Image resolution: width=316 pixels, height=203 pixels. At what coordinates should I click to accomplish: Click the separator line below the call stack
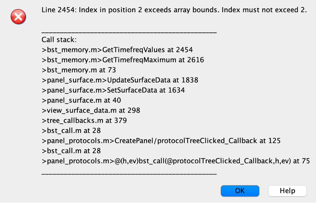[129, 174]
